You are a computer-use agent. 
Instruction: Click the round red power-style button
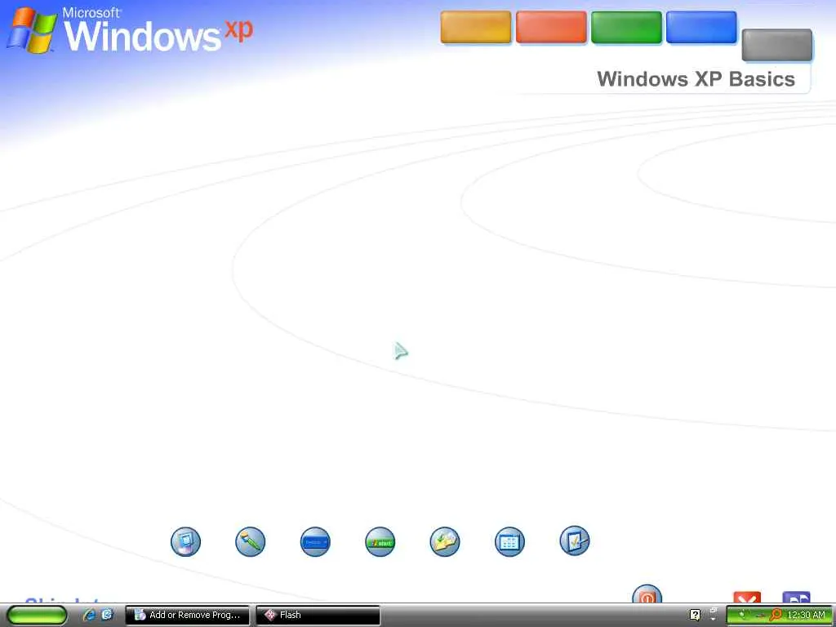[647, 594]
